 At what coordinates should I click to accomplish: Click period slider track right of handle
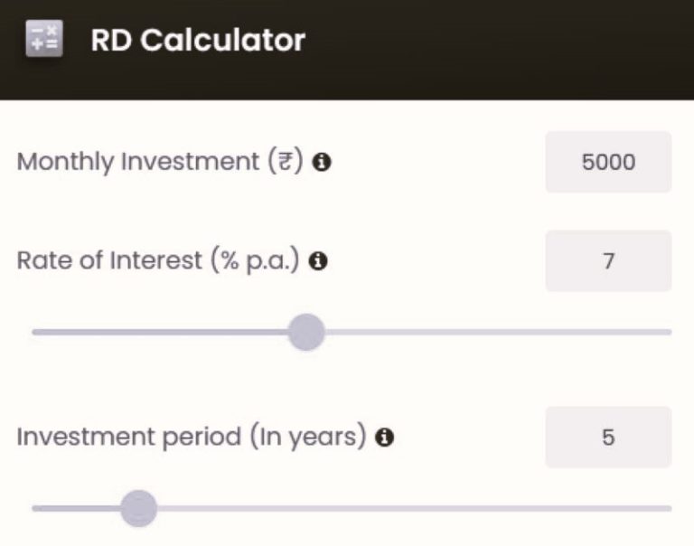(x=407, y=508)
